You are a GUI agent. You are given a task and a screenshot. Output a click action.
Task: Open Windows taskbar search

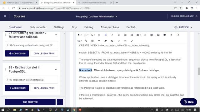click(8, 110)
